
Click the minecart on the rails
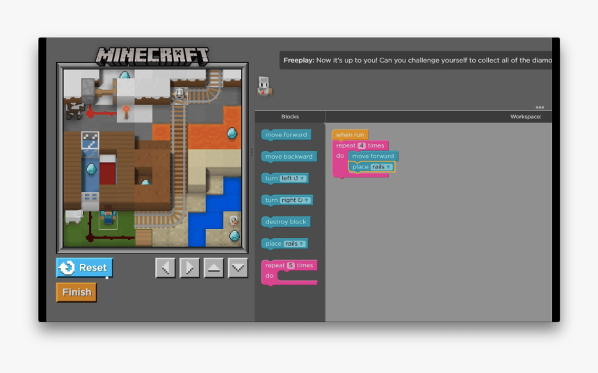click(x=179, y=93)
